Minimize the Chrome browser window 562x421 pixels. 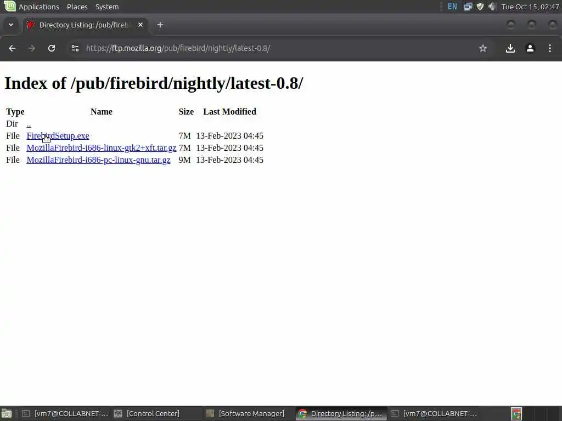[x=511, y=25]
